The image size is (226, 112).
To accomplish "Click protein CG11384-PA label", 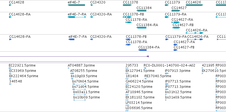I will pos(149,47).
